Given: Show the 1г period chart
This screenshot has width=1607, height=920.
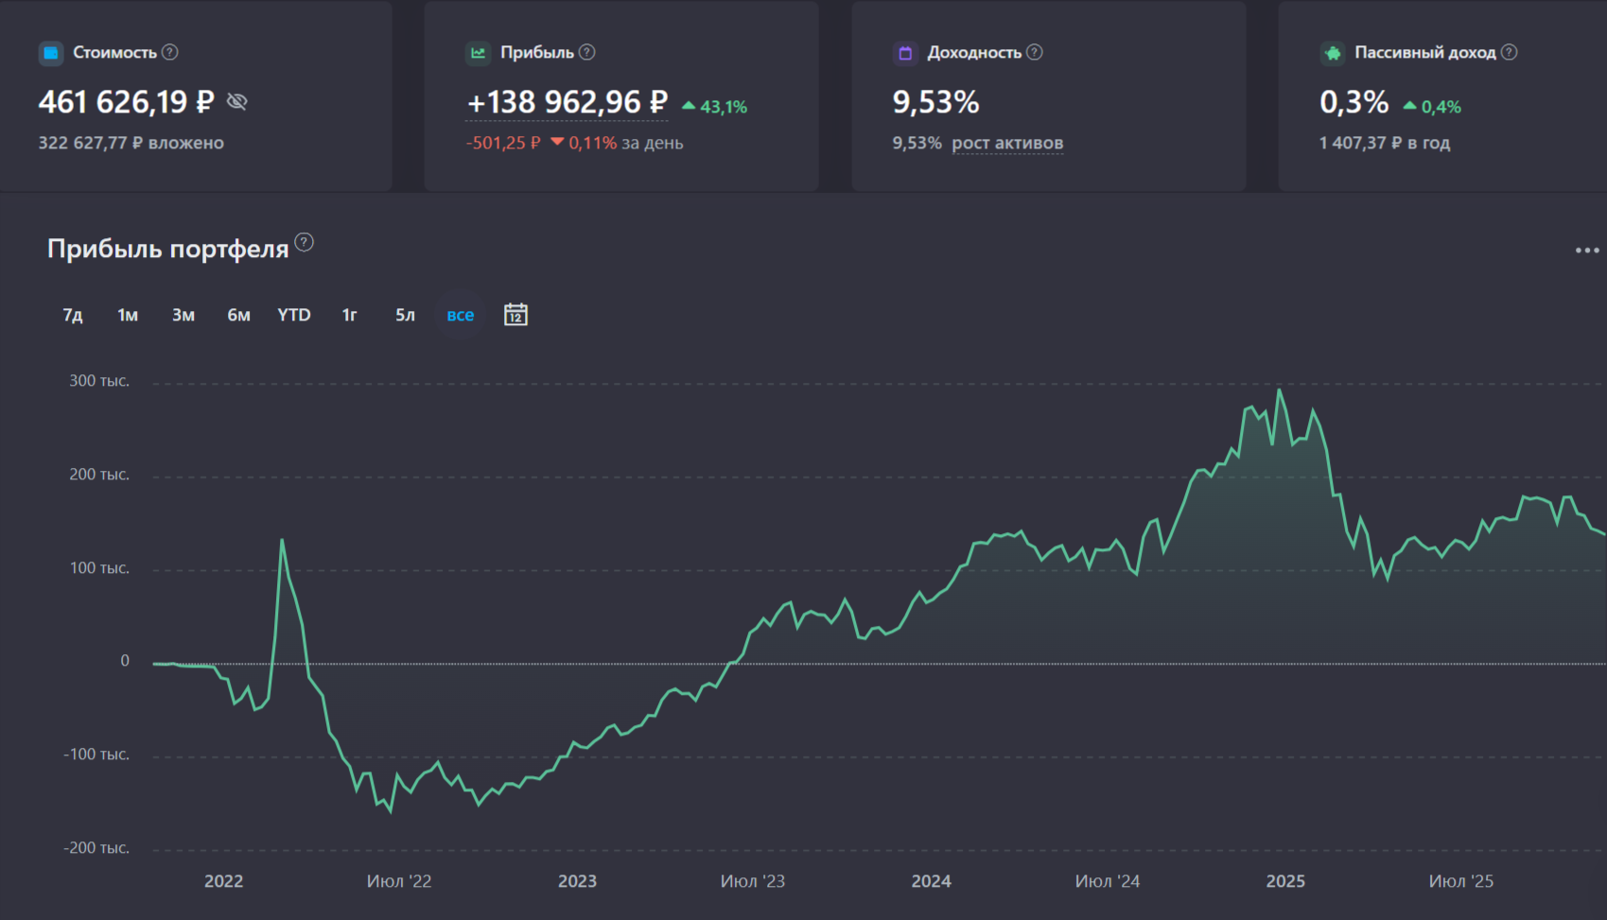Looking at the screenshot, I should click(349, 315).
